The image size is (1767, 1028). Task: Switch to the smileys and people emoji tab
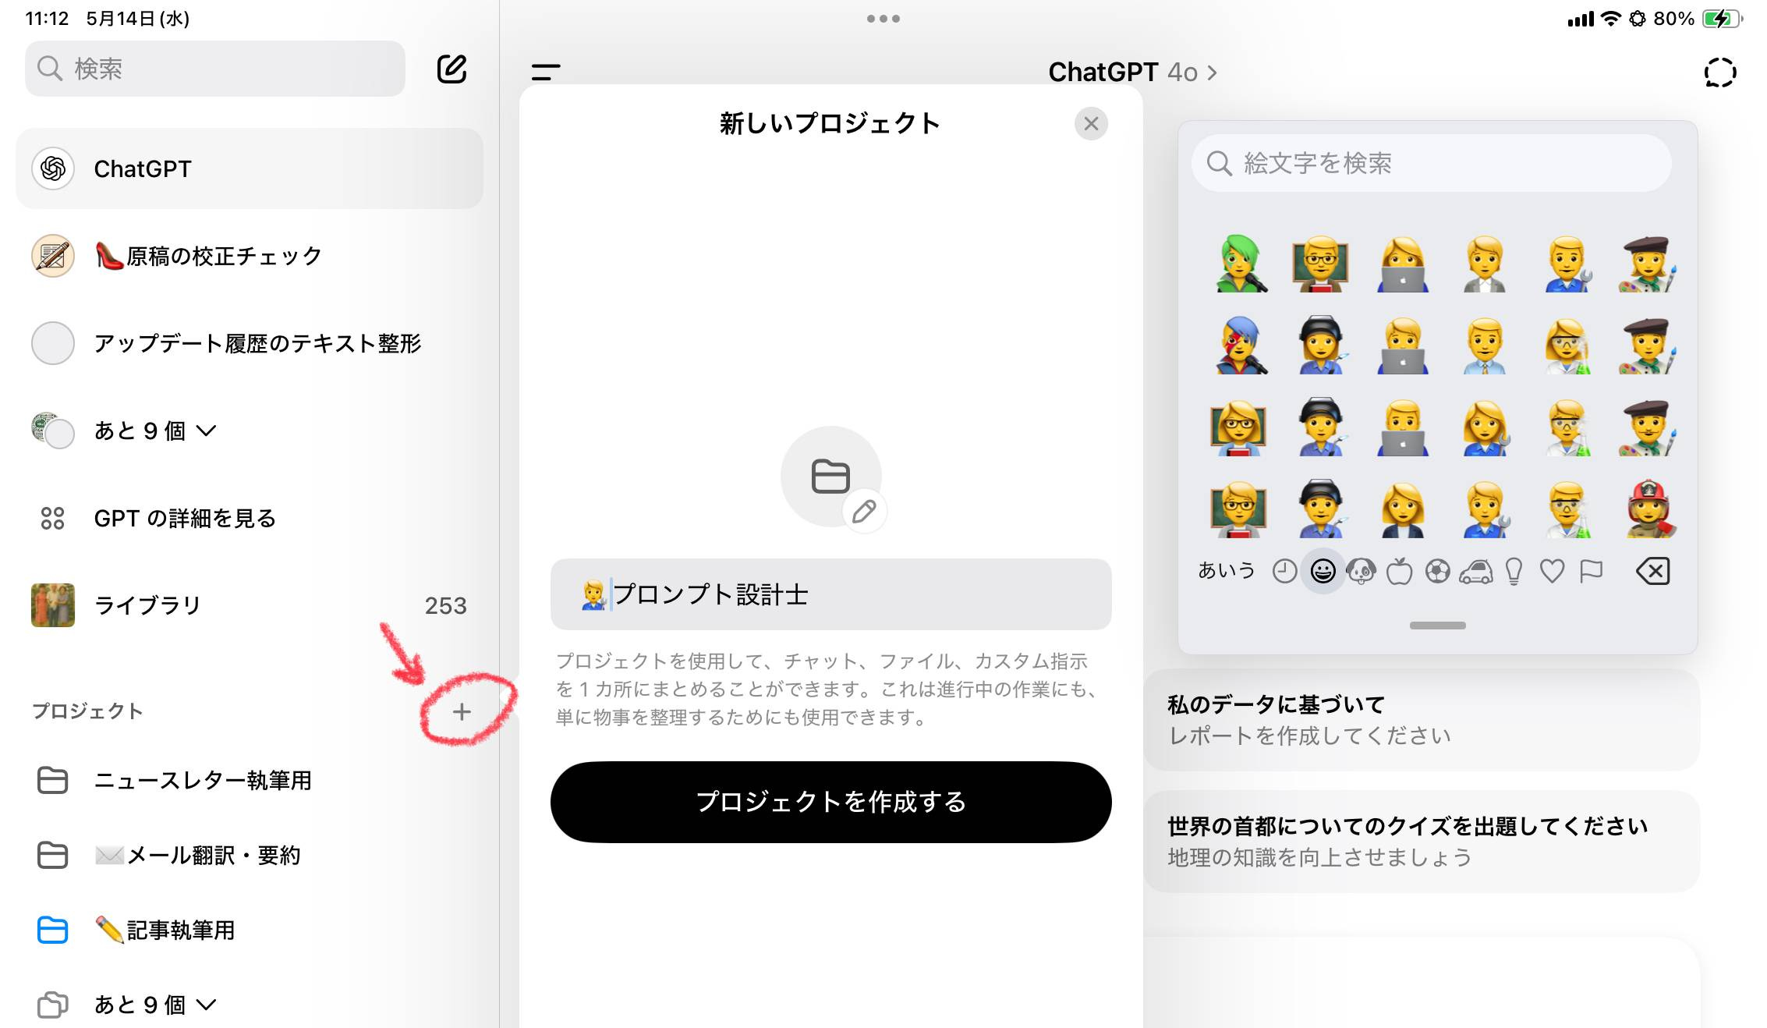click(1323, 571)
